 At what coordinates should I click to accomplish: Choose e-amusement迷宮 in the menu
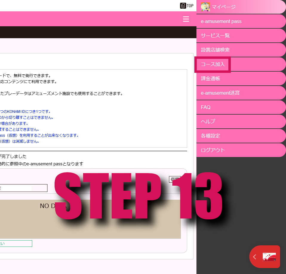pyautogui.click(x=220, y=93)
